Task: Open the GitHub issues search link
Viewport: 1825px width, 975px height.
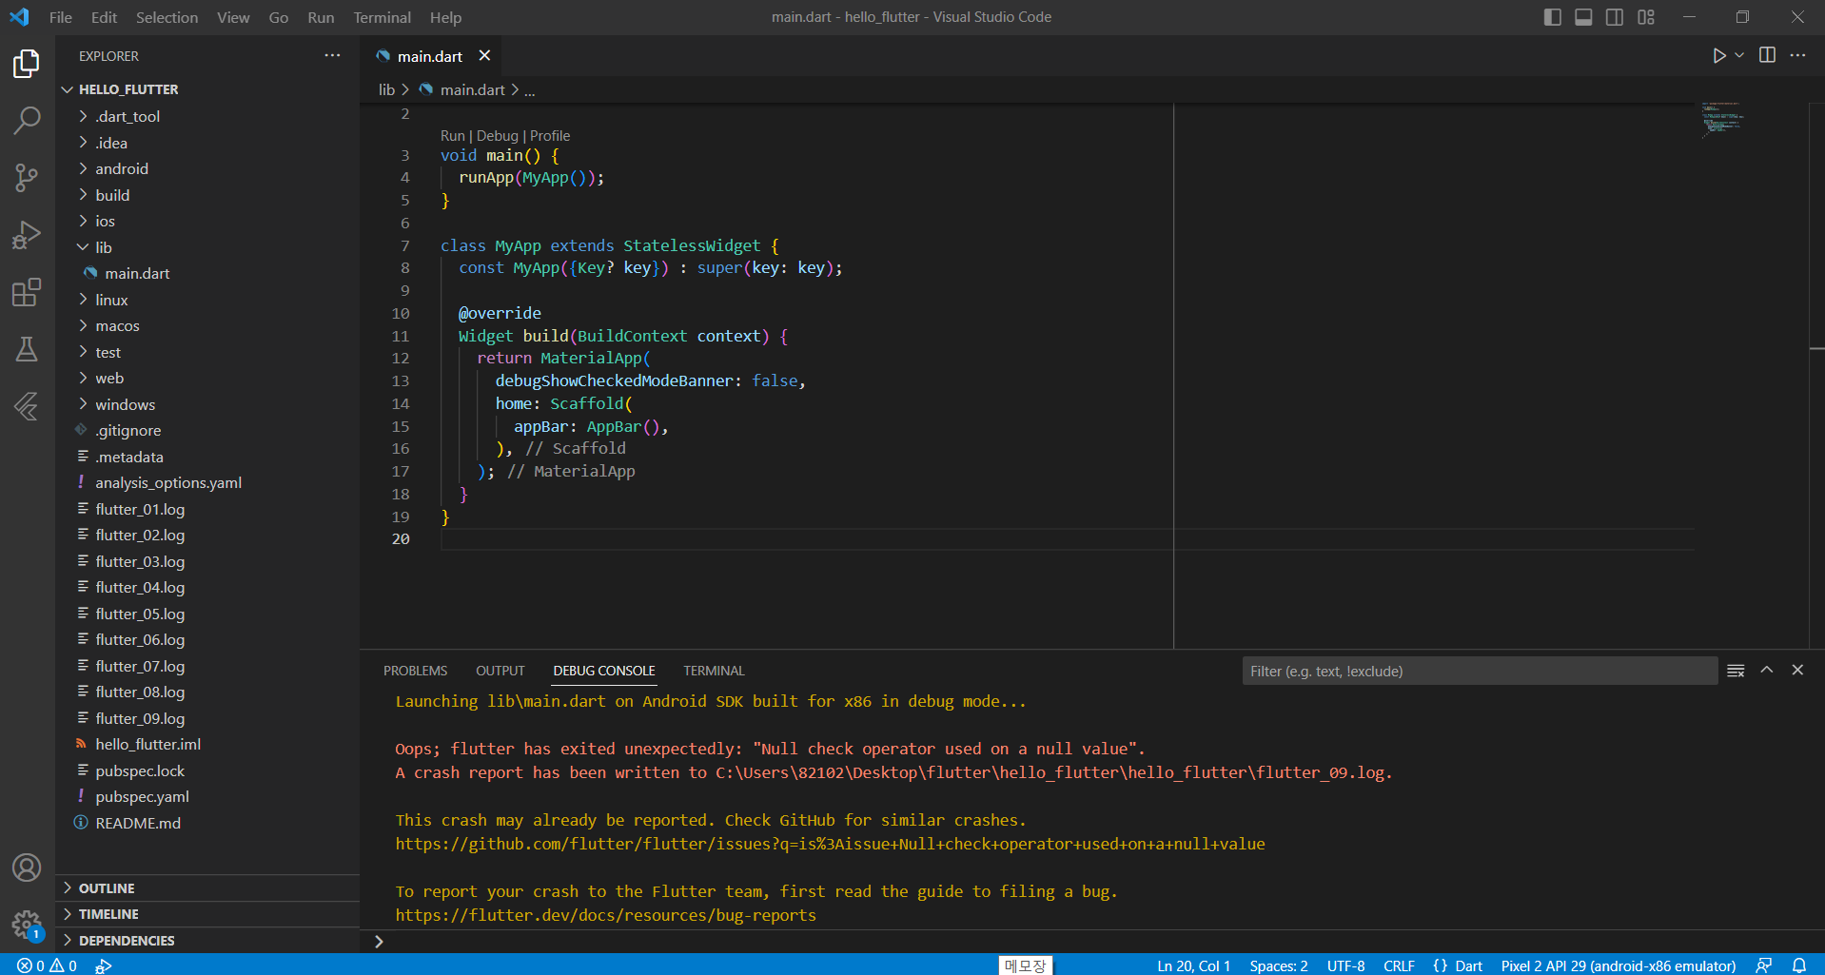Action: pyautogui.click(x=831, y=844)
